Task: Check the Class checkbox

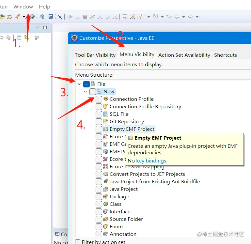Action: point(99,204)
